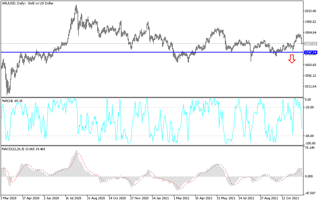Click the 1807.93 current price label
This screenshot has width=321, height=202.
coord(311,43)
